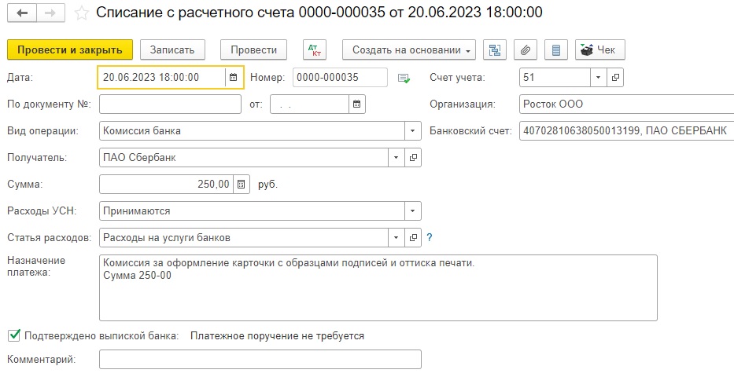Open the Получатель ПАО Сбербанк details icon
This screenshot has width=734, height=377.
pos(413,157)
